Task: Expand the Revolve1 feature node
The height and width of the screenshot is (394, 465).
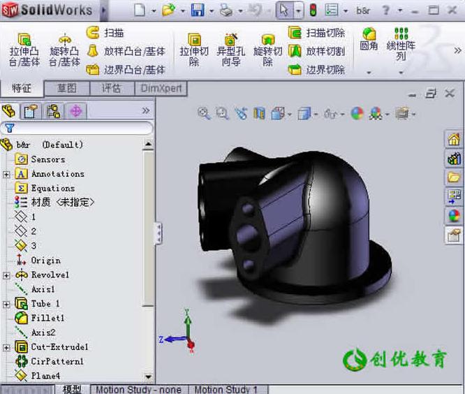Action: click(x=6, y=275)
